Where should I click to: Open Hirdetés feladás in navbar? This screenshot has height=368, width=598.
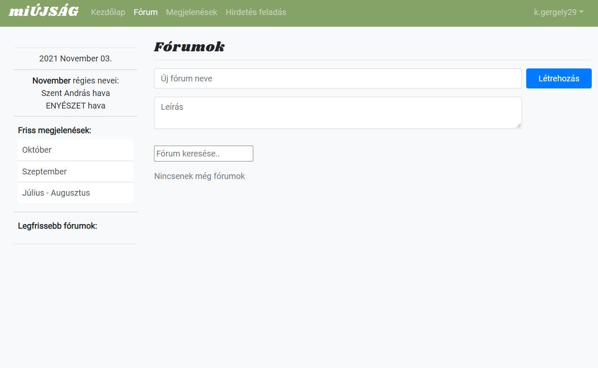(256, 12)
